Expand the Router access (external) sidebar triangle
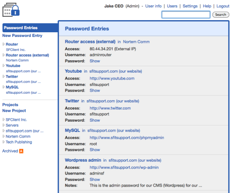Viewport: 232px width, 193px height. pyautogui.click(x=3, y=55)
